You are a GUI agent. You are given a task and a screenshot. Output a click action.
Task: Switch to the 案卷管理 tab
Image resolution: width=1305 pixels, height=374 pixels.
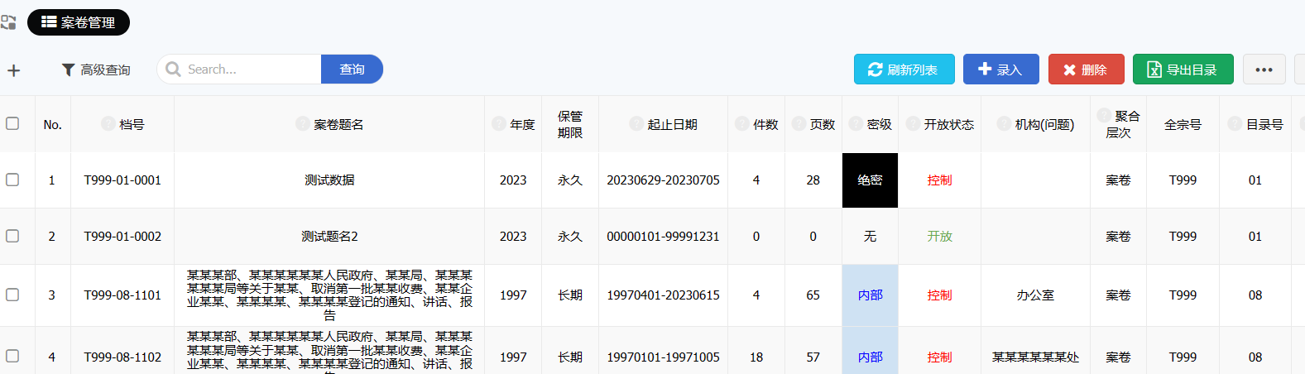pyautogui.click(x=79, y=22)
